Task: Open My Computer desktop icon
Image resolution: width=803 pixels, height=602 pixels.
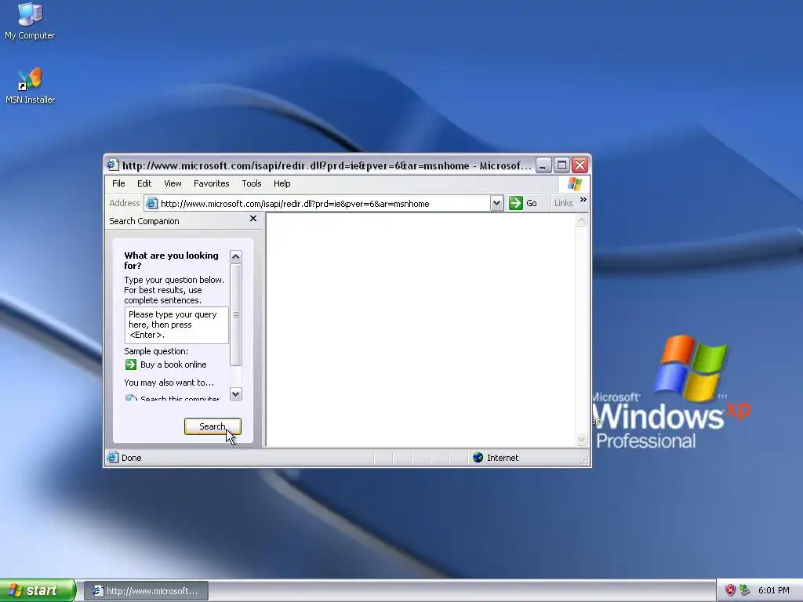Action: pyautogui.click(x=30, y=21)
